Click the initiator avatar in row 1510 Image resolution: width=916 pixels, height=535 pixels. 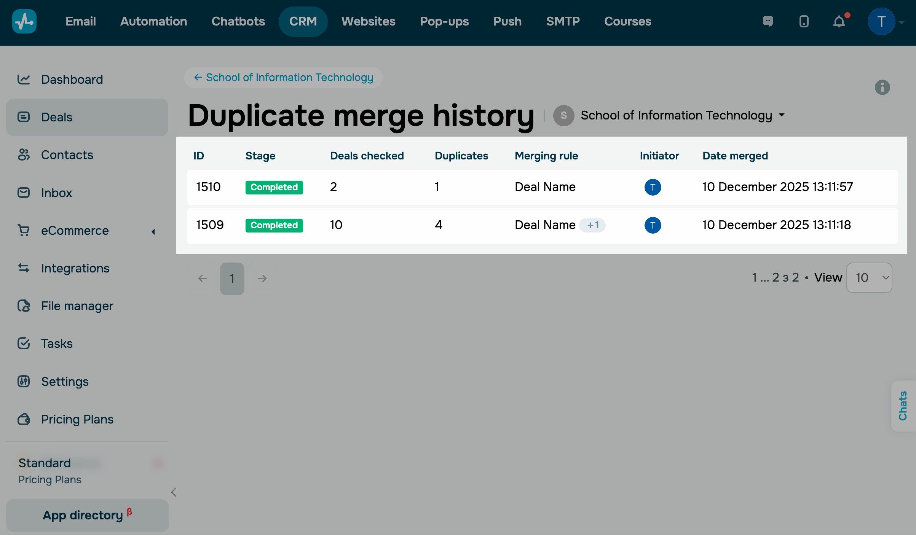pyautogui.click(x=653, y=187)
